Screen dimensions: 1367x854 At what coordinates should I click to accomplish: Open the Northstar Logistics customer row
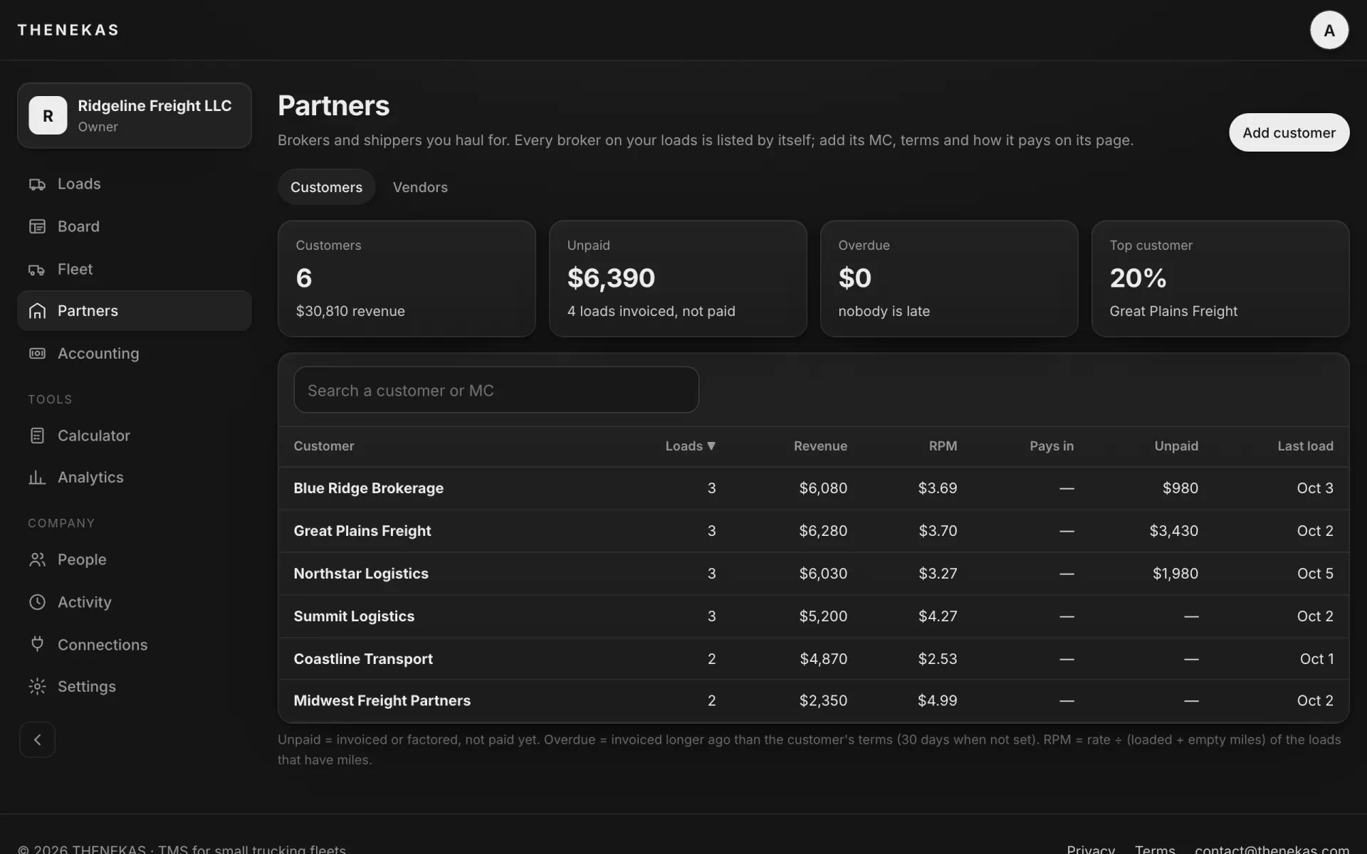point(813,574)
